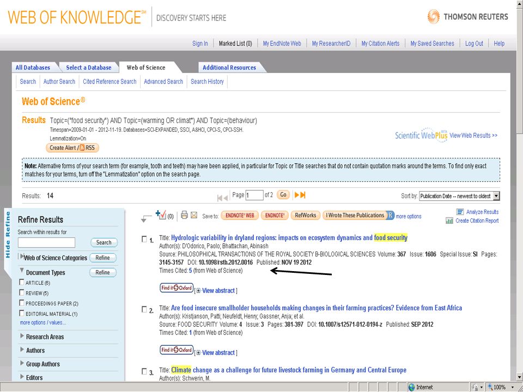Open the RSS feed icon
Screen dimensions: 523x392
click(82, 148)
